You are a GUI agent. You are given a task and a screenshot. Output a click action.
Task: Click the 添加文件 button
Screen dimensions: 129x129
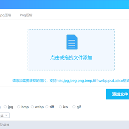pos(118,94)
